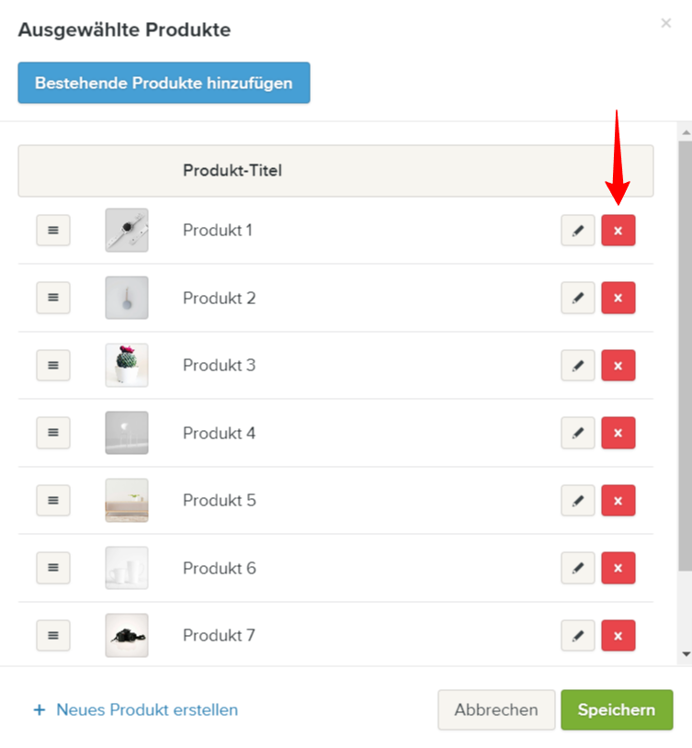The image size is (692, 748).
Task: Edit Produkt 3 using the pencil icon
Action: 577,366
